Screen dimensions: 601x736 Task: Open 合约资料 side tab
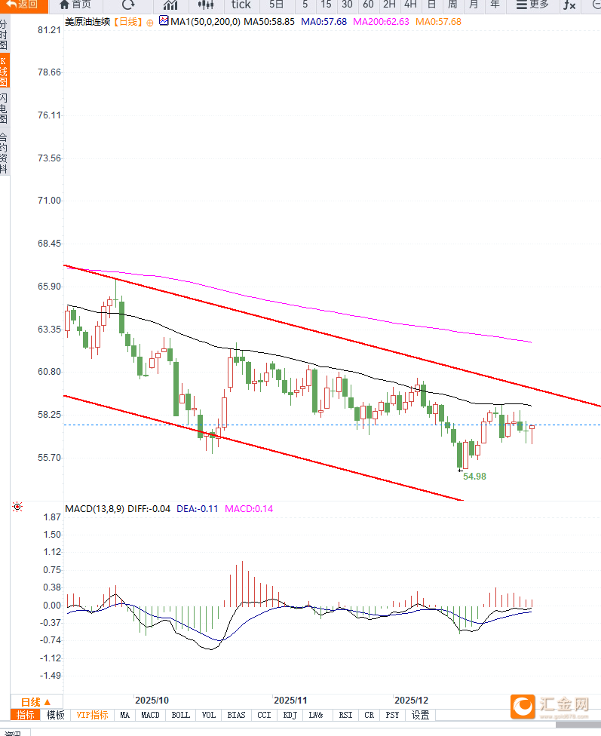tap(5, 153)
